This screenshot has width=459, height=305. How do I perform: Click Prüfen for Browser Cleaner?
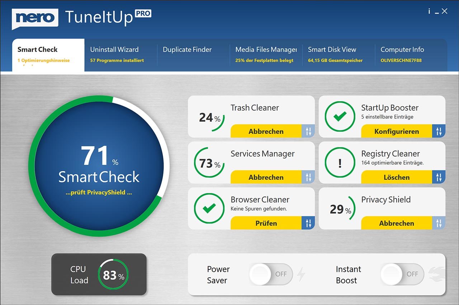266,223
